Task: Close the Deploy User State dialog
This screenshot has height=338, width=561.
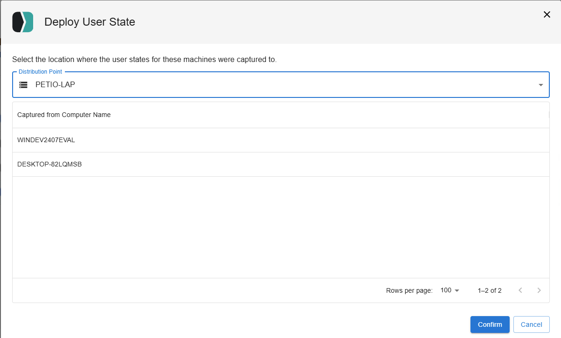Action: point(547,14)
